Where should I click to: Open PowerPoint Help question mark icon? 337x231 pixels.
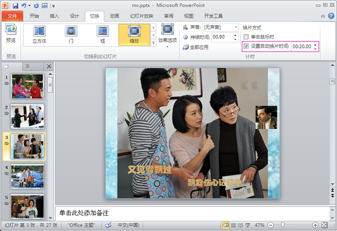pos(331,16)
